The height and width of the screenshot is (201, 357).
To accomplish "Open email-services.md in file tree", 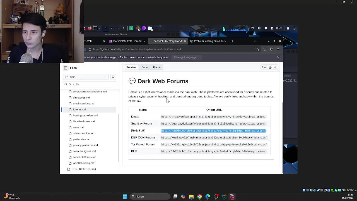I will (x=84, y=104).
